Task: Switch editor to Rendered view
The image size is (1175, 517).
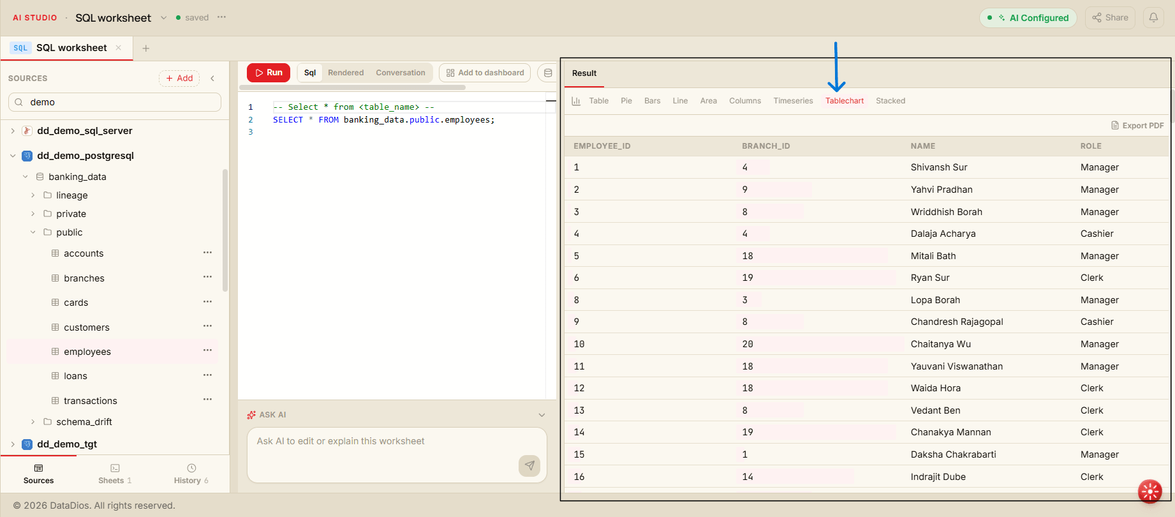Action: tap(346, 73)
